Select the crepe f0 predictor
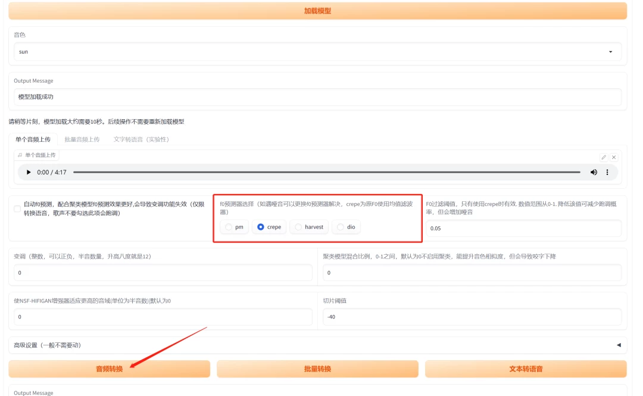Screen dimensions: 643x396 [269, 227]
